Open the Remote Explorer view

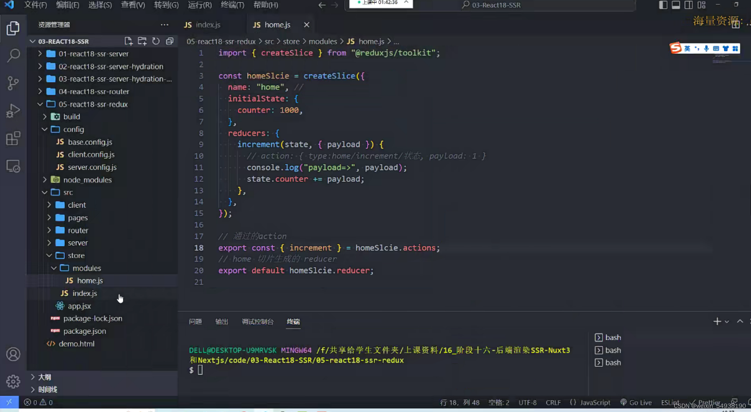(x=13, y=166)
